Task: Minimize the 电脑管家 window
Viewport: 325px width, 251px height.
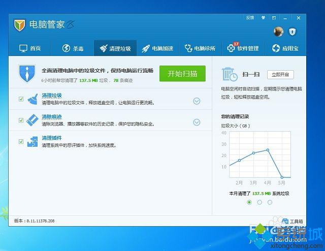Action: pyautogui.click(x=285, y=18)
